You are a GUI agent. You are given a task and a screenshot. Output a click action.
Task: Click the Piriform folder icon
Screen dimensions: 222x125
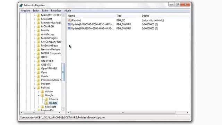coord(38,84)
